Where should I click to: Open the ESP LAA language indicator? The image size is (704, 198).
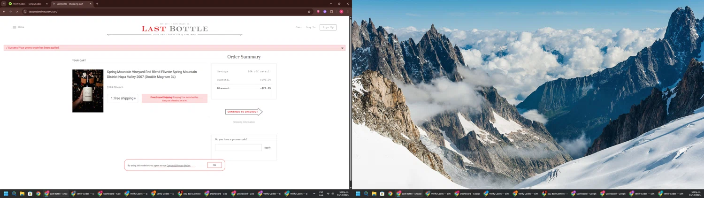pyautogui.click(x=321, y=193)
